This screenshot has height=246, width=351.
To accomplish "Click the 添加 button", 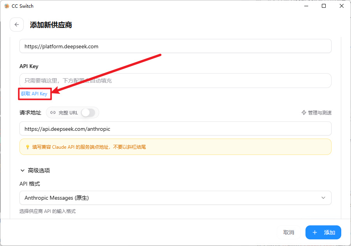I will point(323,232).
